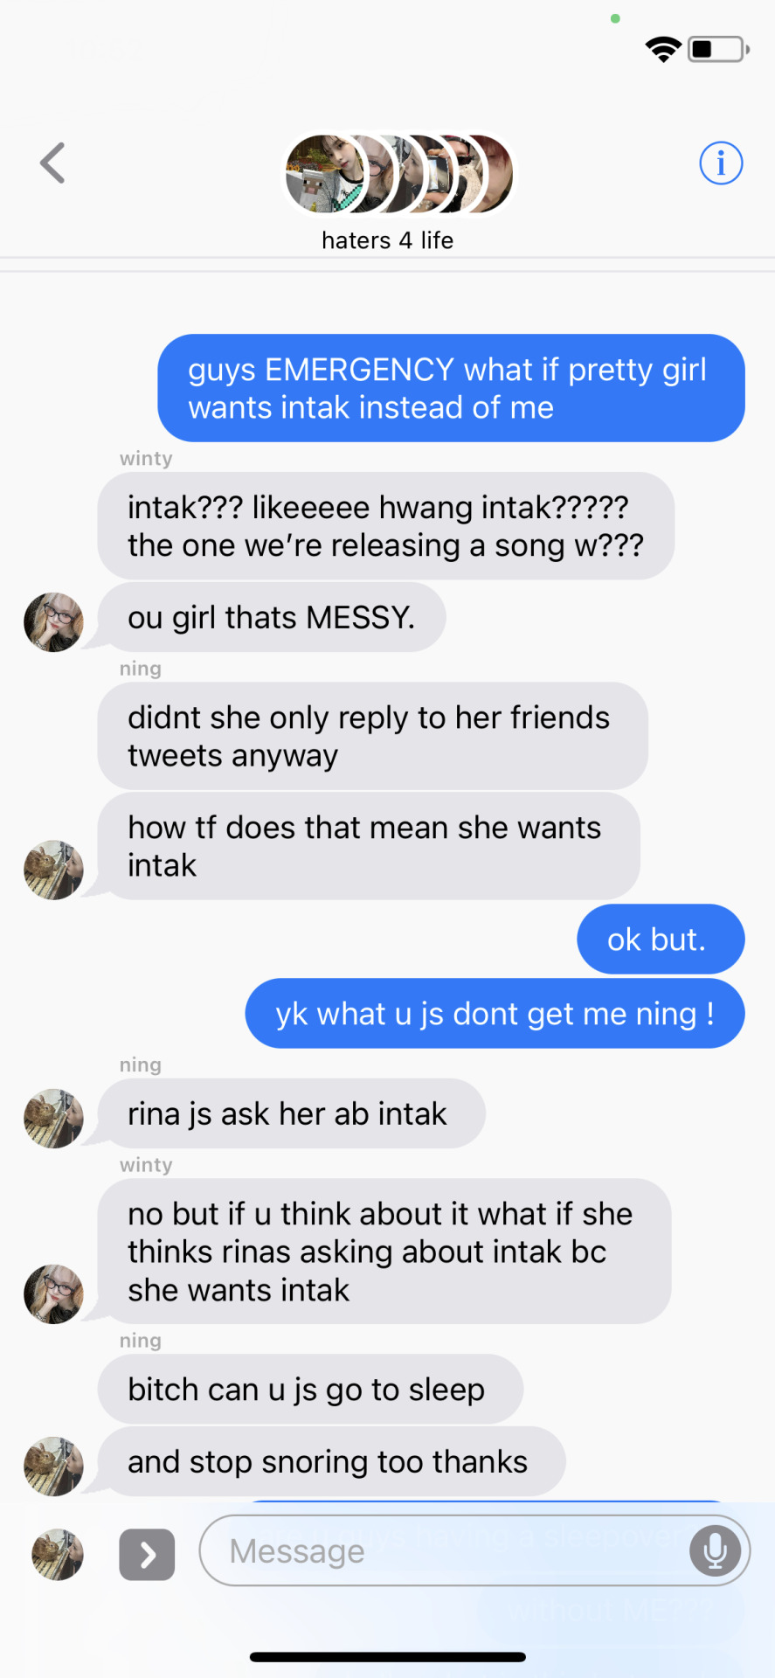Tap ning's avatar beside snoring message

53,1467
